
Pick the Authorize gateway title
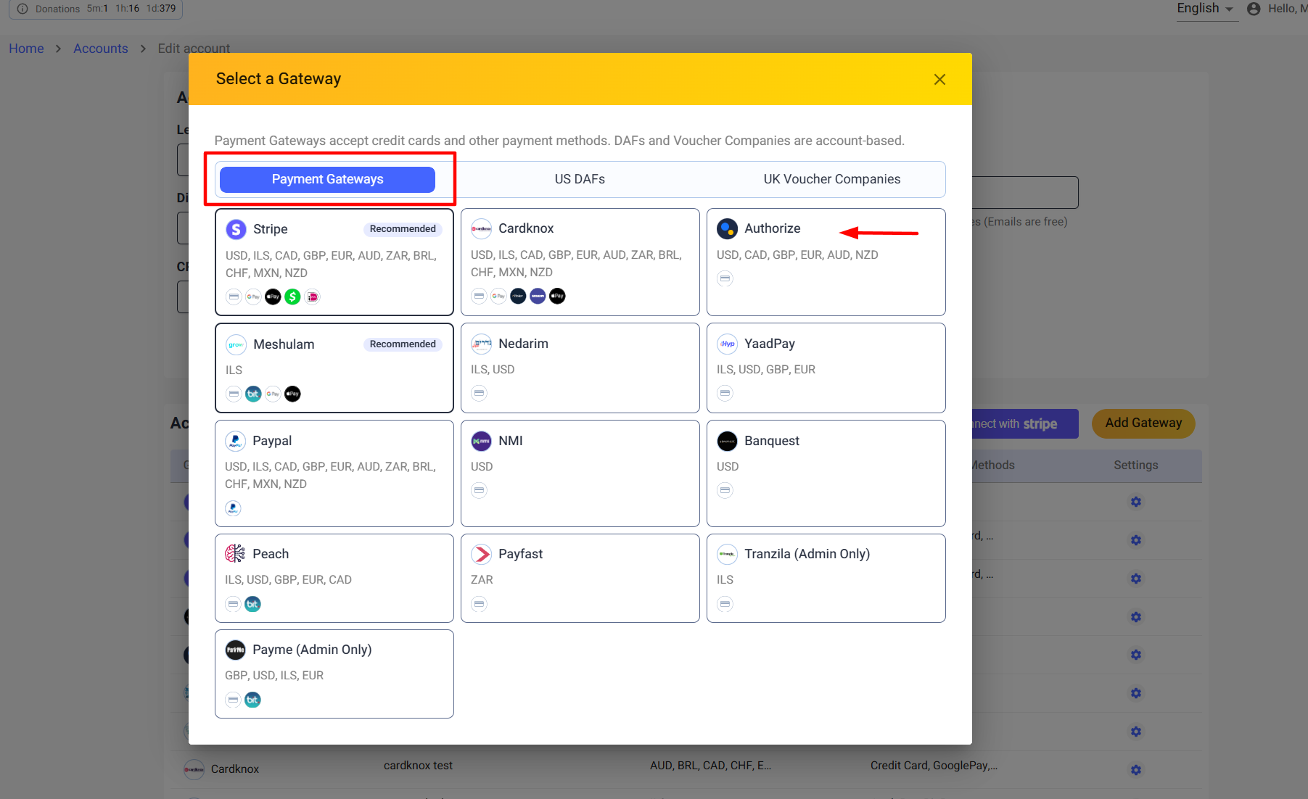tap(773, 228)
